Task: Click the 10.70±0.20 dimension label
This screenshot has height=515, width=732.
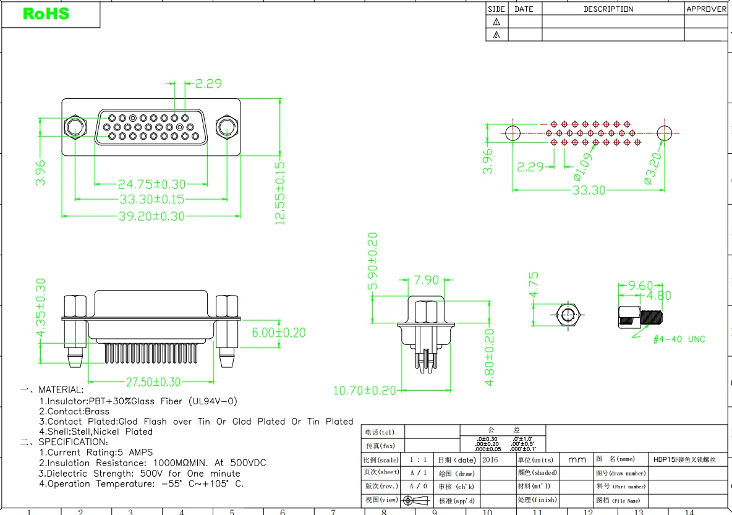Action: [365, 391]
